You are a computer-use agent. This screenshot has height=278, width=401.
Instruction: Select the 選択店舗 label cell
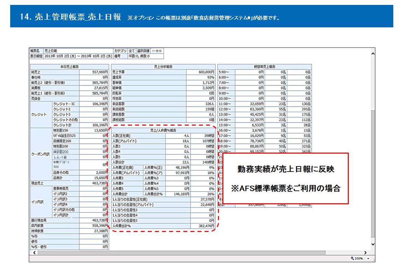(x=143, y=51)
